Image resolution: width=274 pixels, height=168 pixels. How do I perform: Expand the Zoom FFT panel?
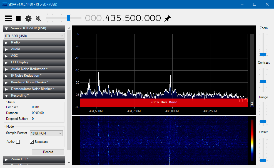(x=34, y=159)
